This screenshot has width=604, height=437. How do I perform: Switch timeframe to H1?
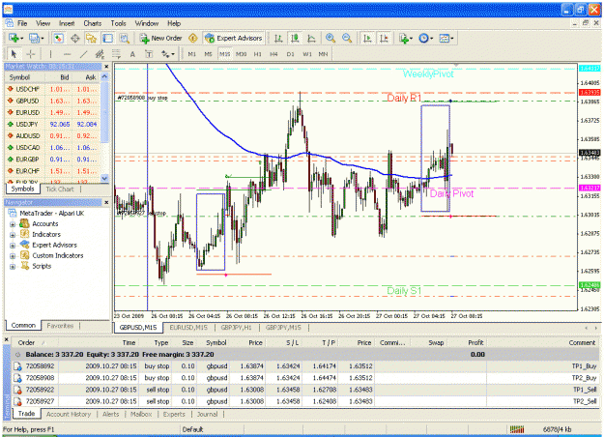point(258,54)
